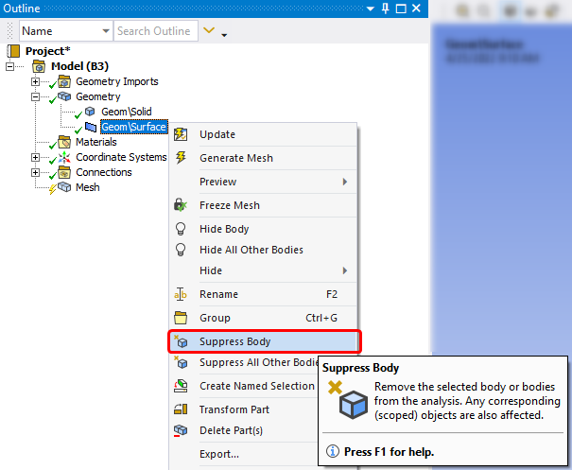Click the Rename text cursor icon

click(181, 294)
